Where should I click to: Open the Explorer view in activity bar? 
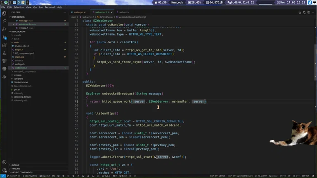point(4,13)
